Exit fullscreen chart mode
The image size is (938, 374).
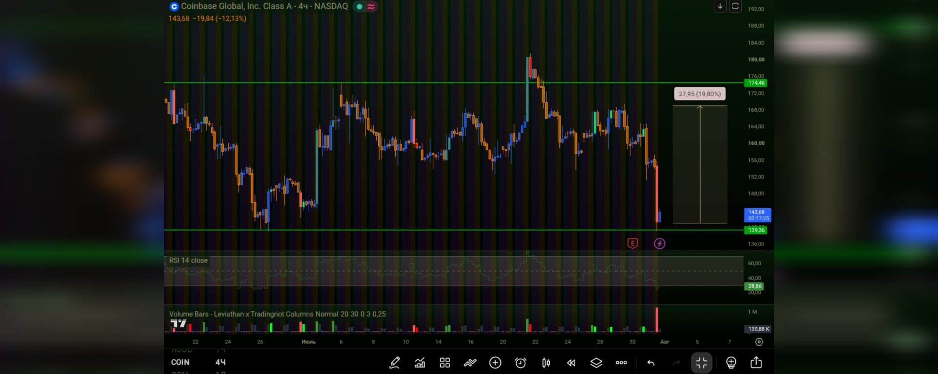pos(702,363)
